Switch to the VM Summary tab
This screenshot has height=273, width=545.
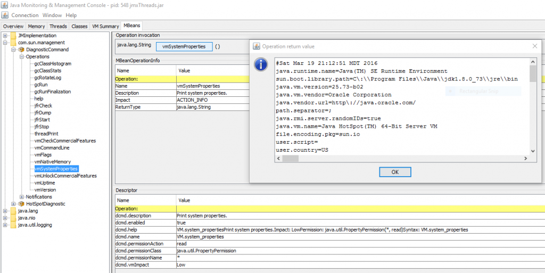pyautogui.click(x=105, y=26)
